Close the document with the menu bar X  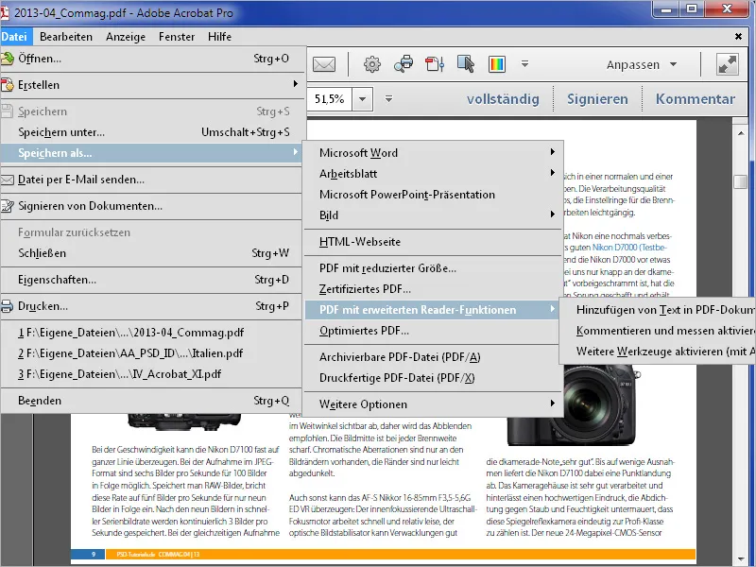coord(738,36)
